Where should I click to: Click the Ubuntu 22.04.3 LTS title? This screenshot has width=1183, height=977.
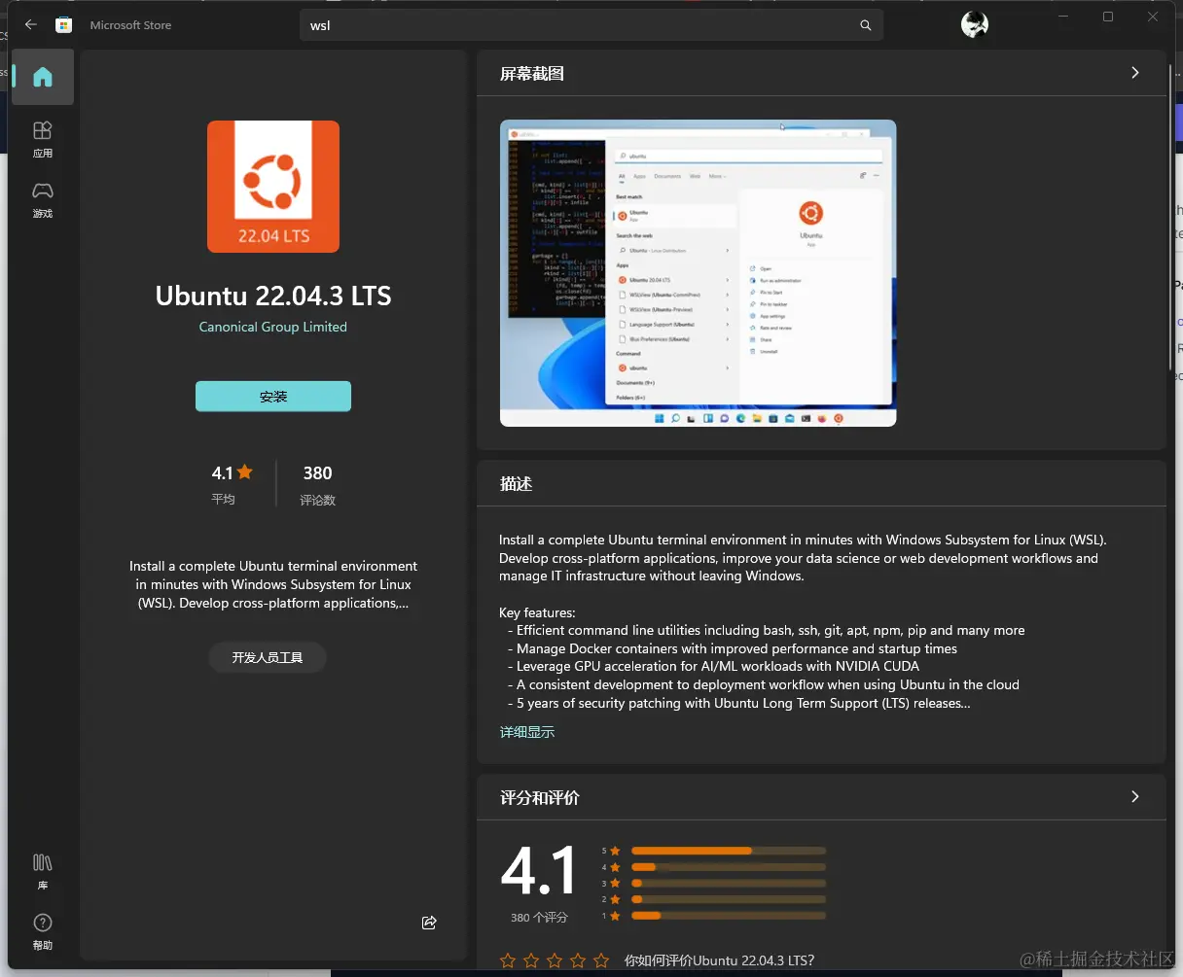click(x=273, y=296)
